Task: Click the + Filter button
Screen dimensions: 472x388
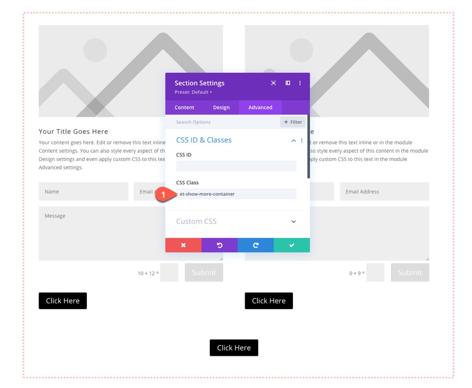Action: point(292,122)
